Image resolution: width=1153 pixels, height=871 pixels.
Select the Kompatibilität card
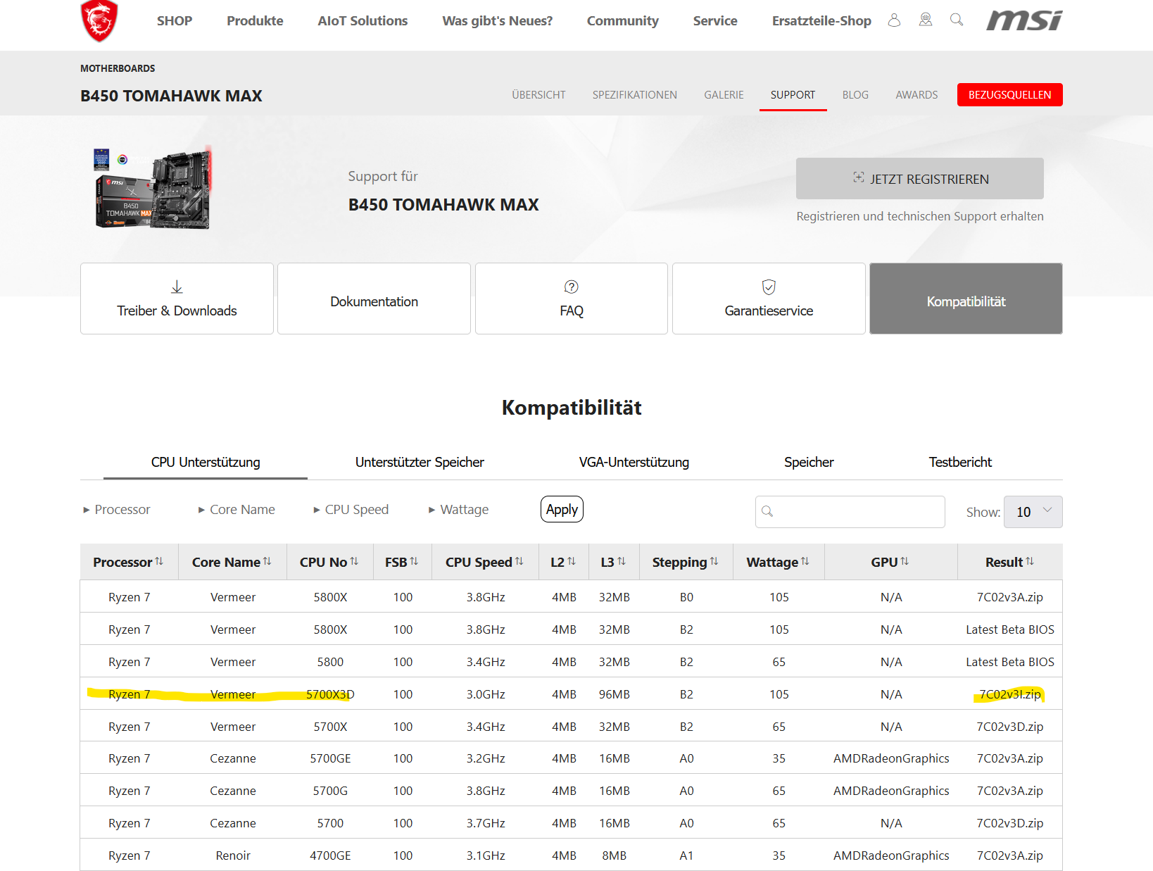(x=966, y=299)
